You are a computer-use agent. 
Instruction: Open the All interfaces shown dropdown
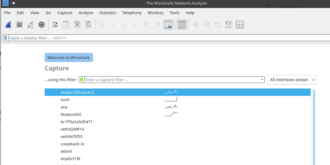click(x=292, y=80)
